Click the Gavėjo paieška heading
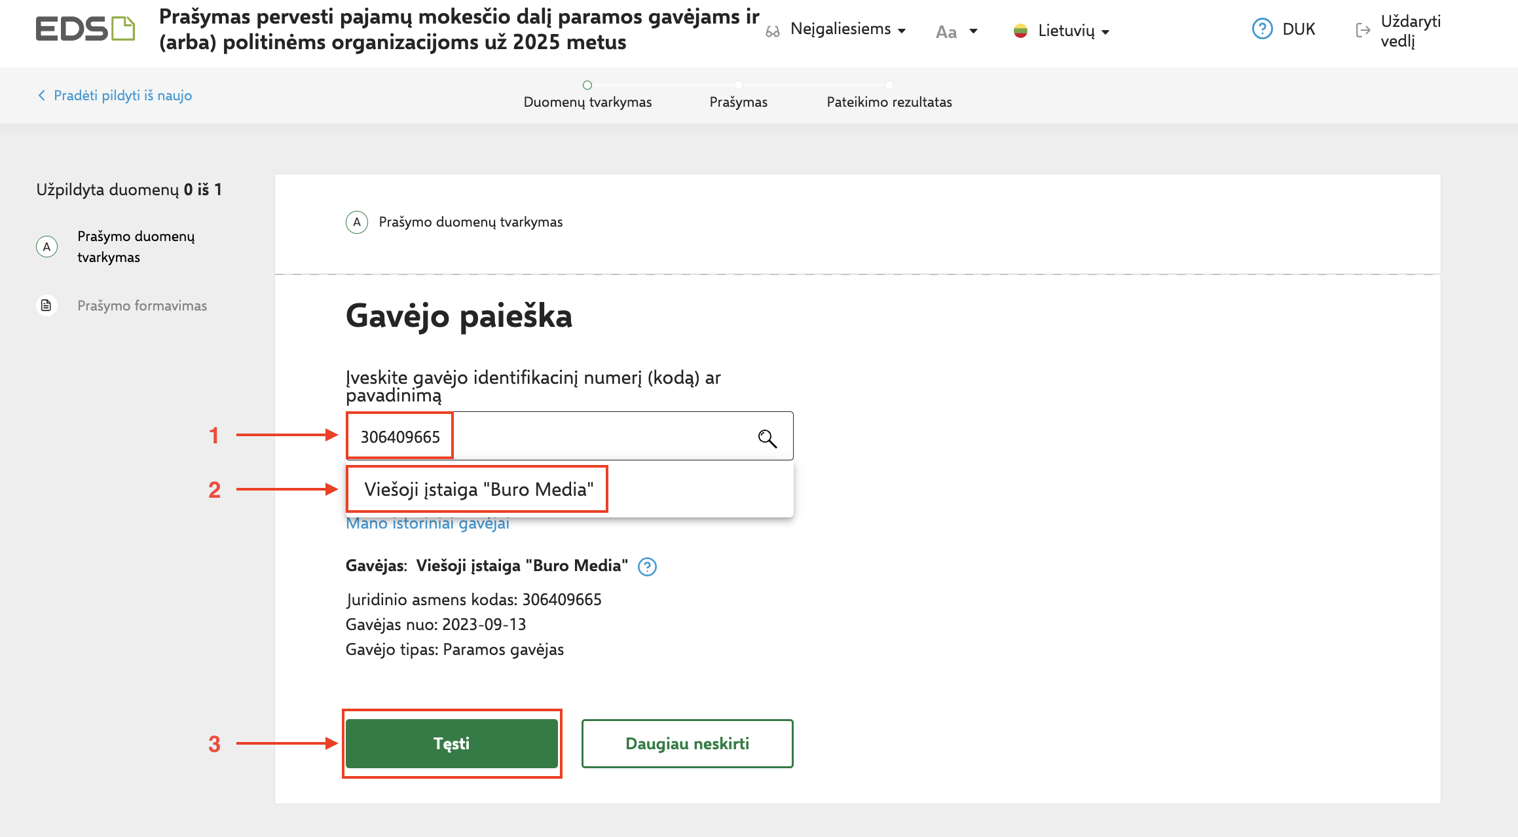 (x=459, y=316)
